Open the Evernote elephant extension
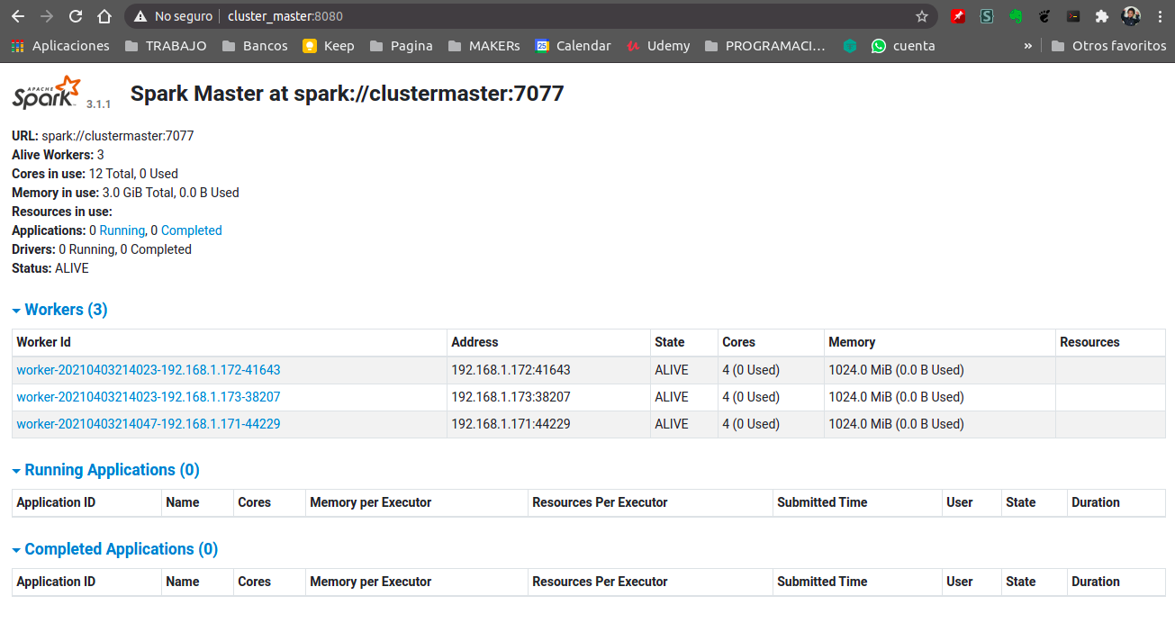The width and height of the screenshot is (1175, 623). (1016, 16)
